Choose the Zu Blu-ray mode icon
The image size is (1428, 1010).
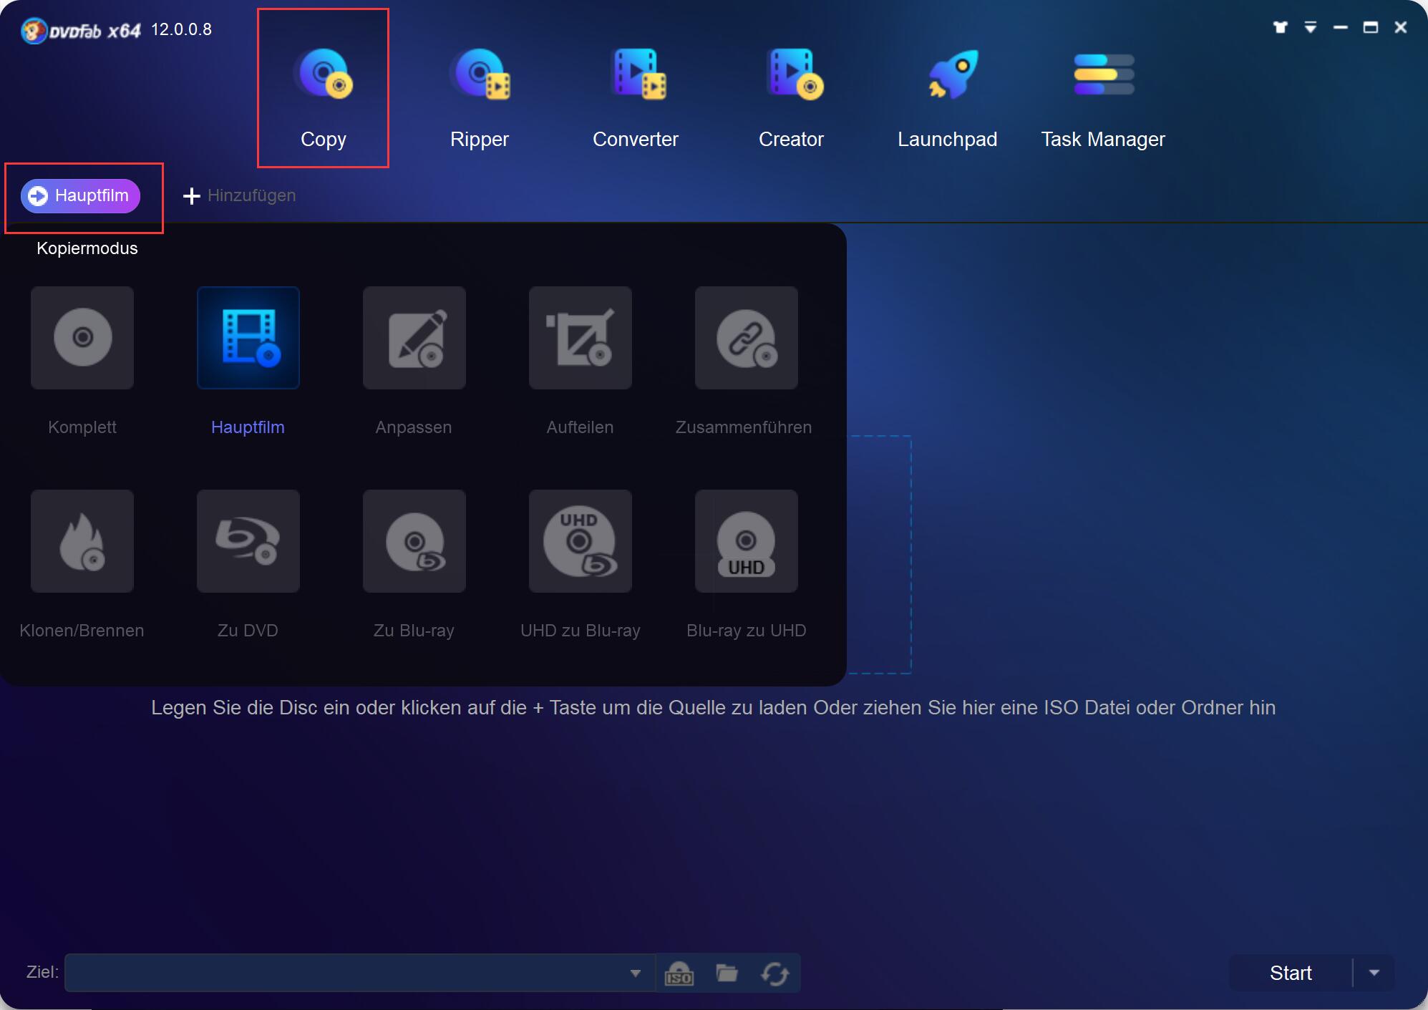[x=414, y=541]
